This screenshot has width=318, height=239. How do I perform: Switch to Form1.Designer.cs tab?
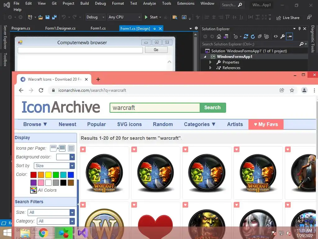tap(60, 28)
